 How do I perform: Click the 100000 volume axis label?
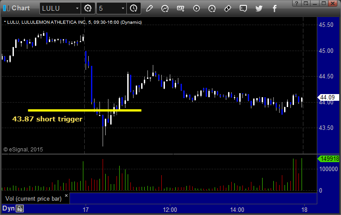[328, 169]
